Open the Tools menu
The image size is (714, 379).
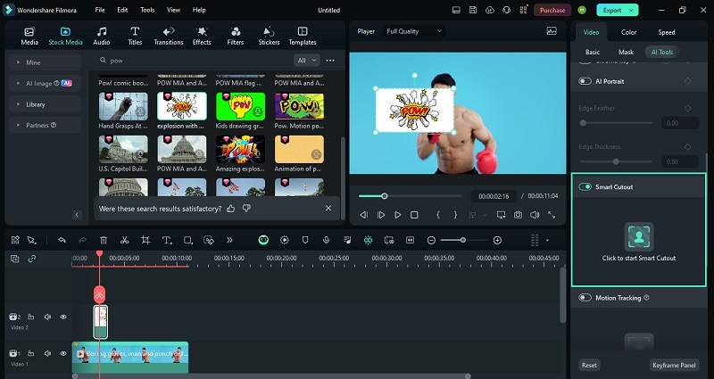[147, 10]
